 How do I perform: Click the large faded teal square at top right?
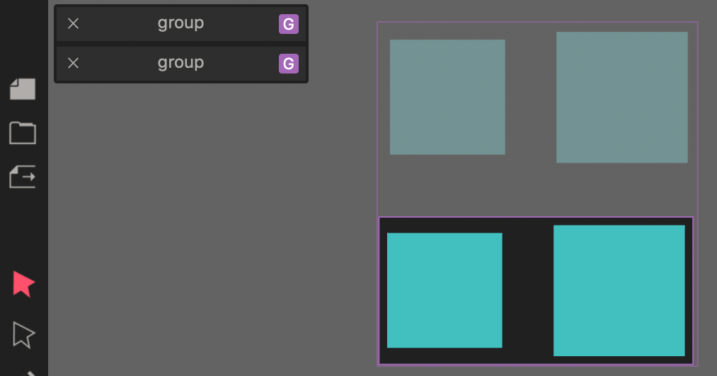[x=621, y=97]
